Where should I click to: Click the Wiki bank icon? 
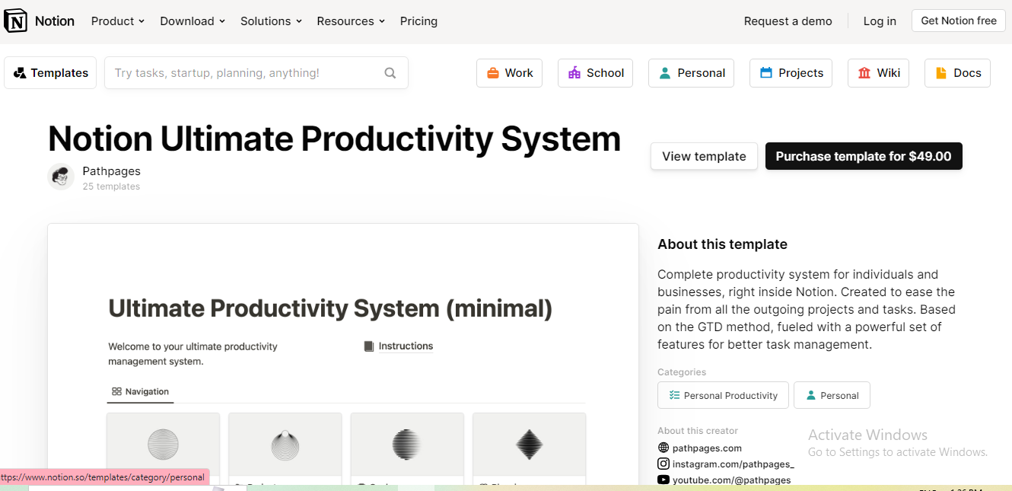tap(864, 73)
